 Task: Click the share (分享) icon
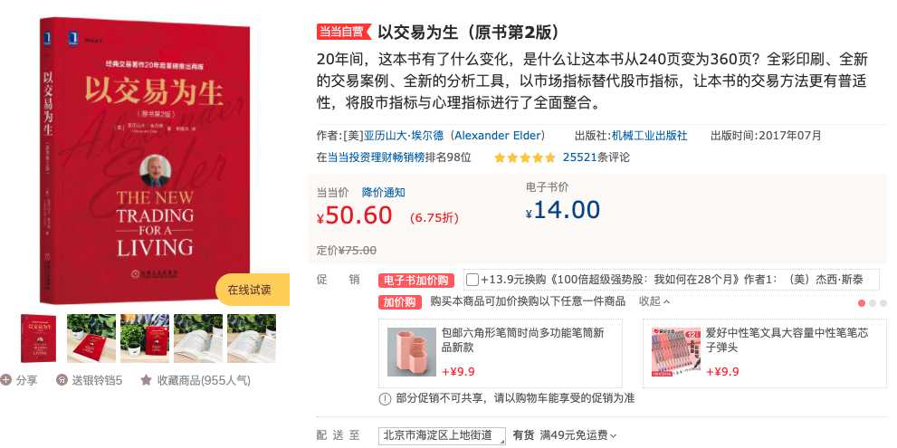coord(5,380)
